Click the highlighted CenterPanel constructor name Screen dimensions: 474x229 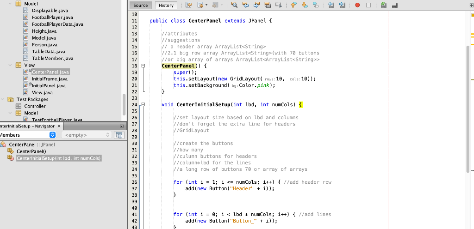coord(178,66)
